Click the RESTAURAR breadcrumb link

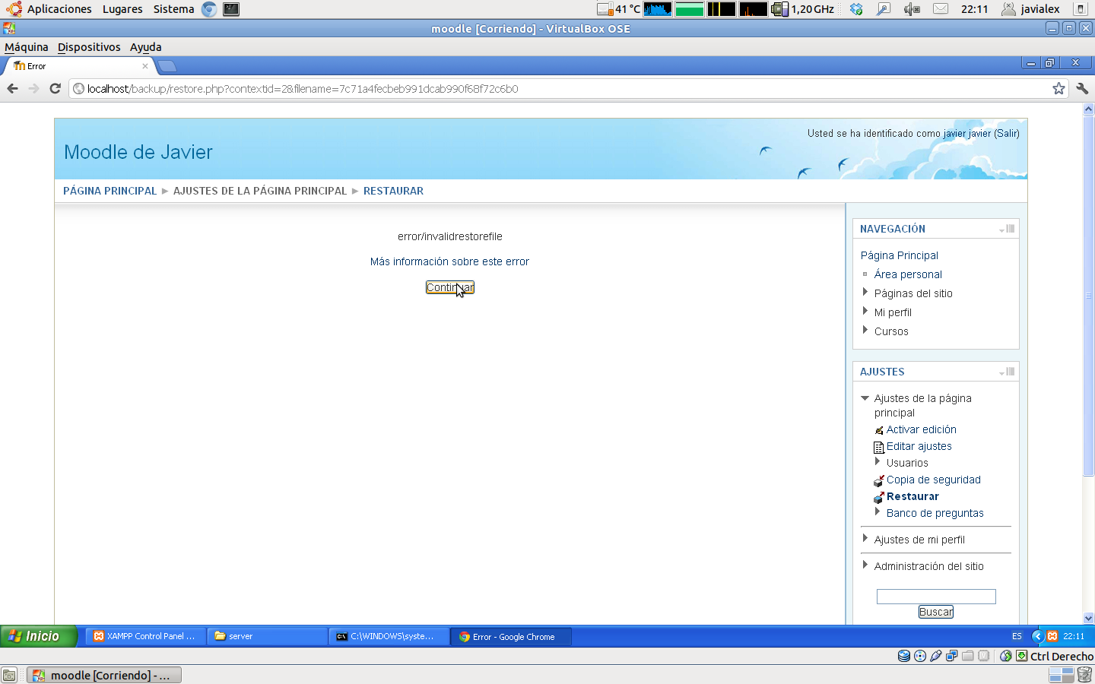[x=393, y=191]
